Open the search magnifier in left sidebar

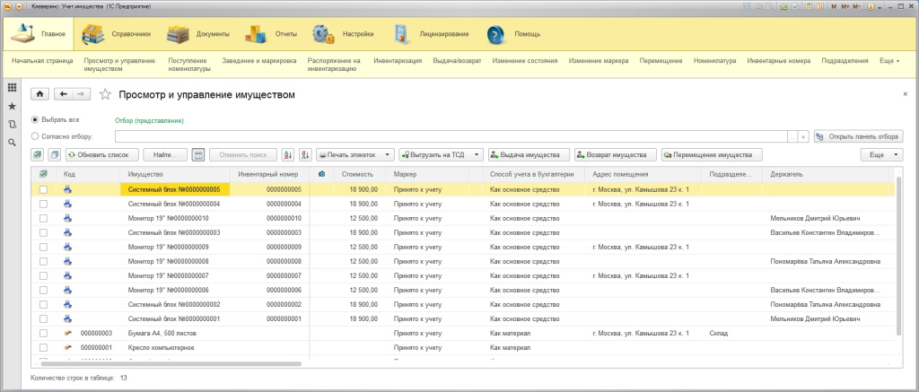[x=12, y=143]
